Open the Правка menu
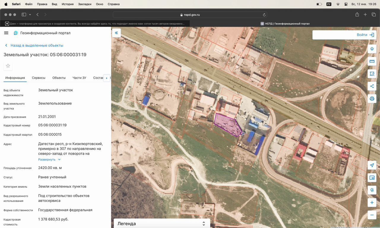Screen dimensions: 380x228 pyautogui.click(x=42, y=4)
